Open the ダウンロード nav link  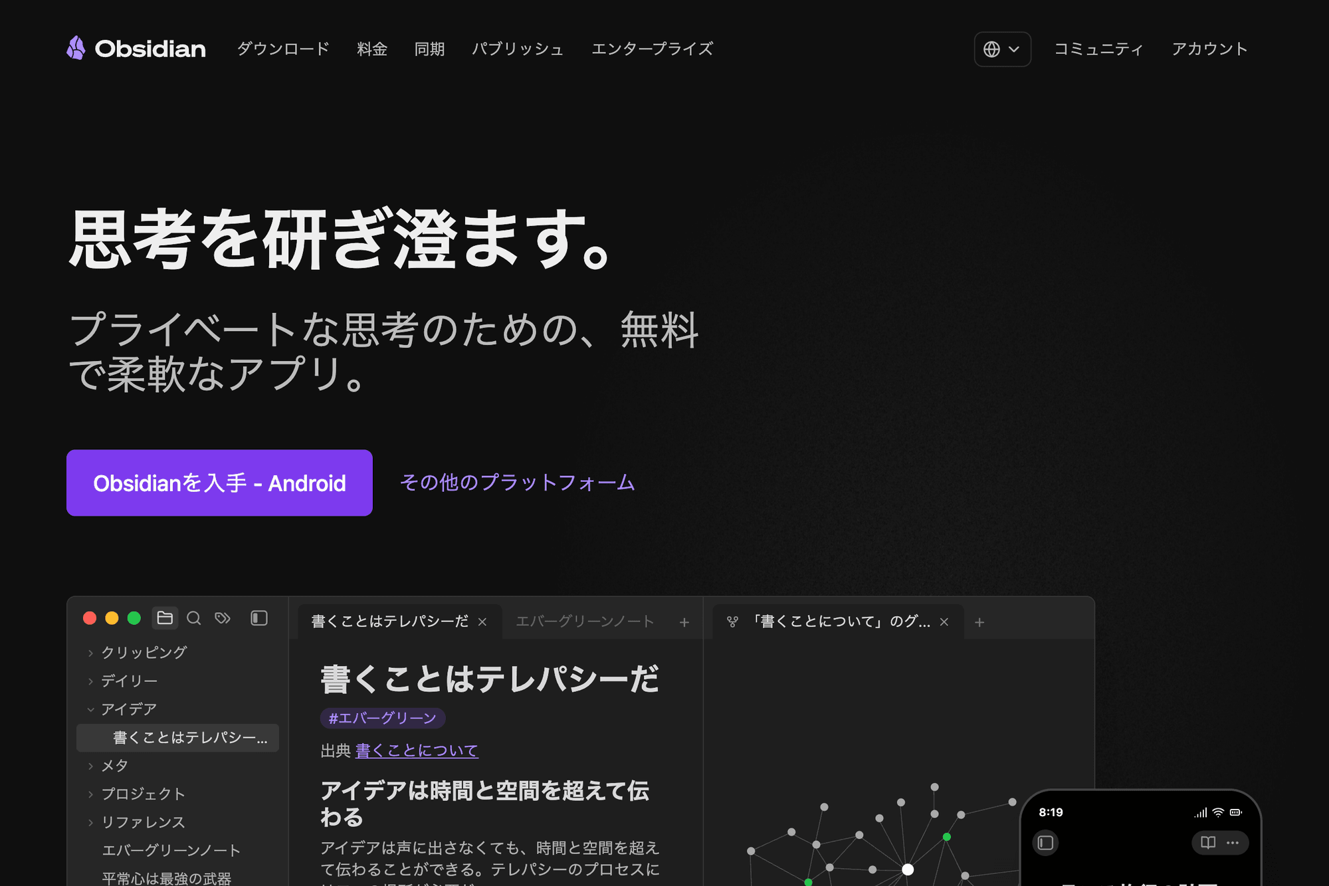(x=284, y=49)
